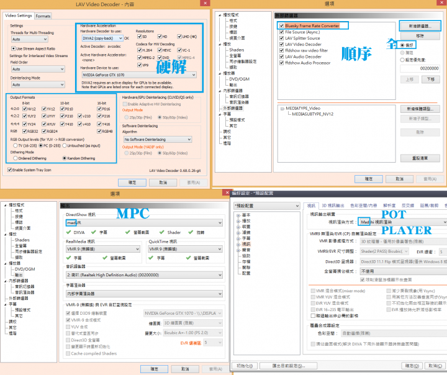
Task: Toggle the VC-1 codec checkbox
Action: (179, 50)
